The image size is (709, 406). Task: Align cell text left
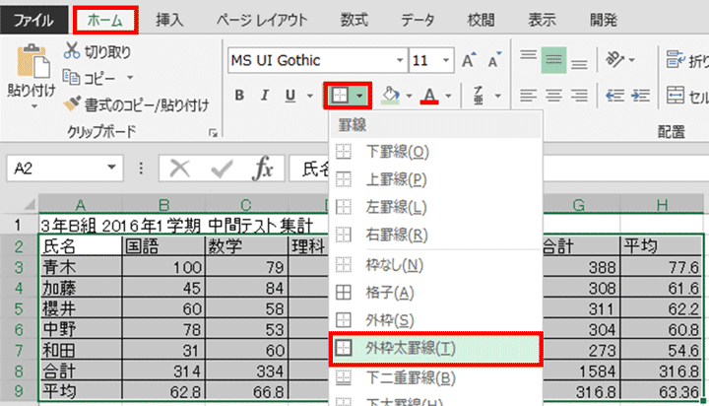click(x=528, y=96)
